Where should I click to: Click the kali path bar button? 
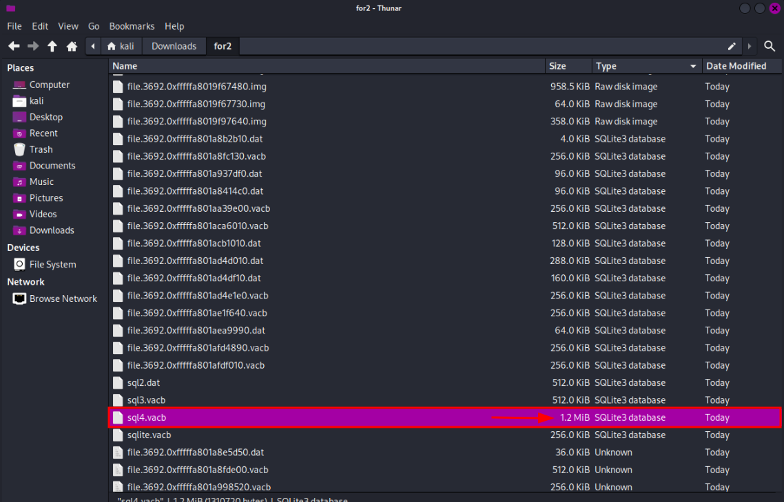121,46
